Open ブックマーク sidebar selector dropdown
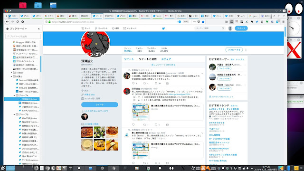The image size is (304, 171). click(x=18, y=28)
